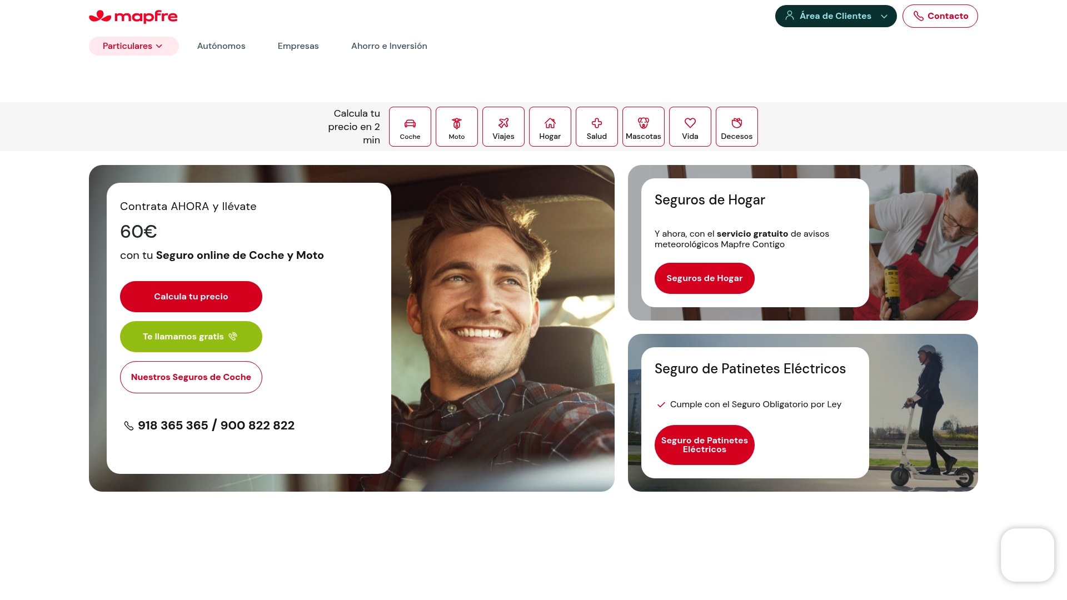Click 'Cumple con el Seguro Obligatorio por Ley'
The height and width of the screenshot is (600, 1067).
pyautogui.click(x=756, y=404)
